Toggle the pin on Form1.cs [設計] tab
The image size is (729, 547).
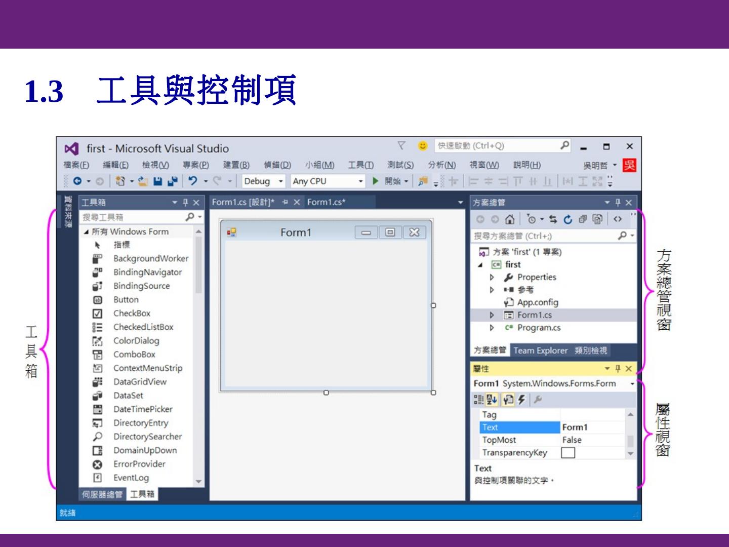click(x=285, y=202)
